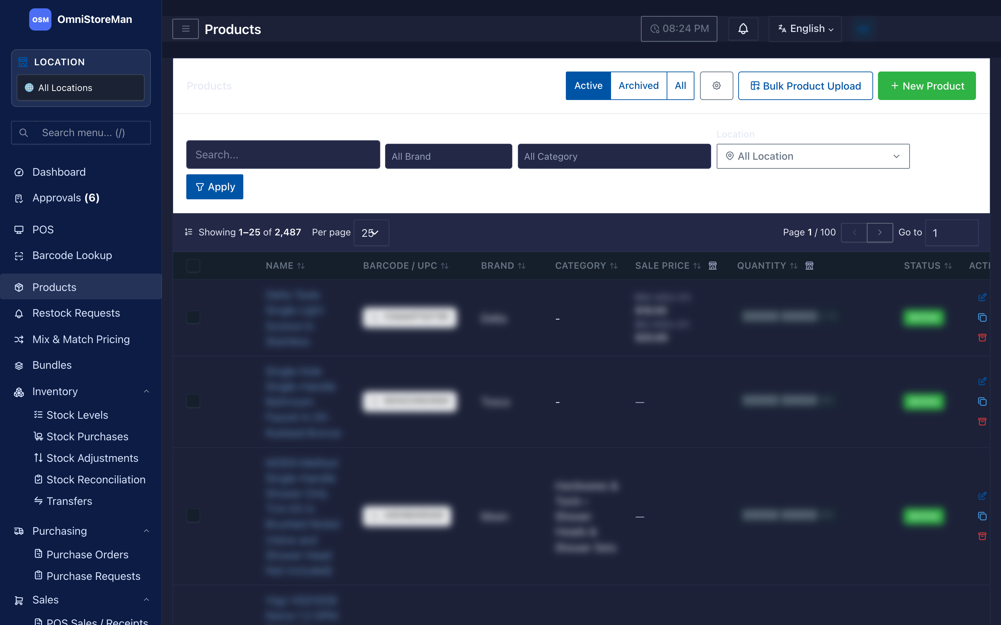Archive the first product with the red icon

982,338
